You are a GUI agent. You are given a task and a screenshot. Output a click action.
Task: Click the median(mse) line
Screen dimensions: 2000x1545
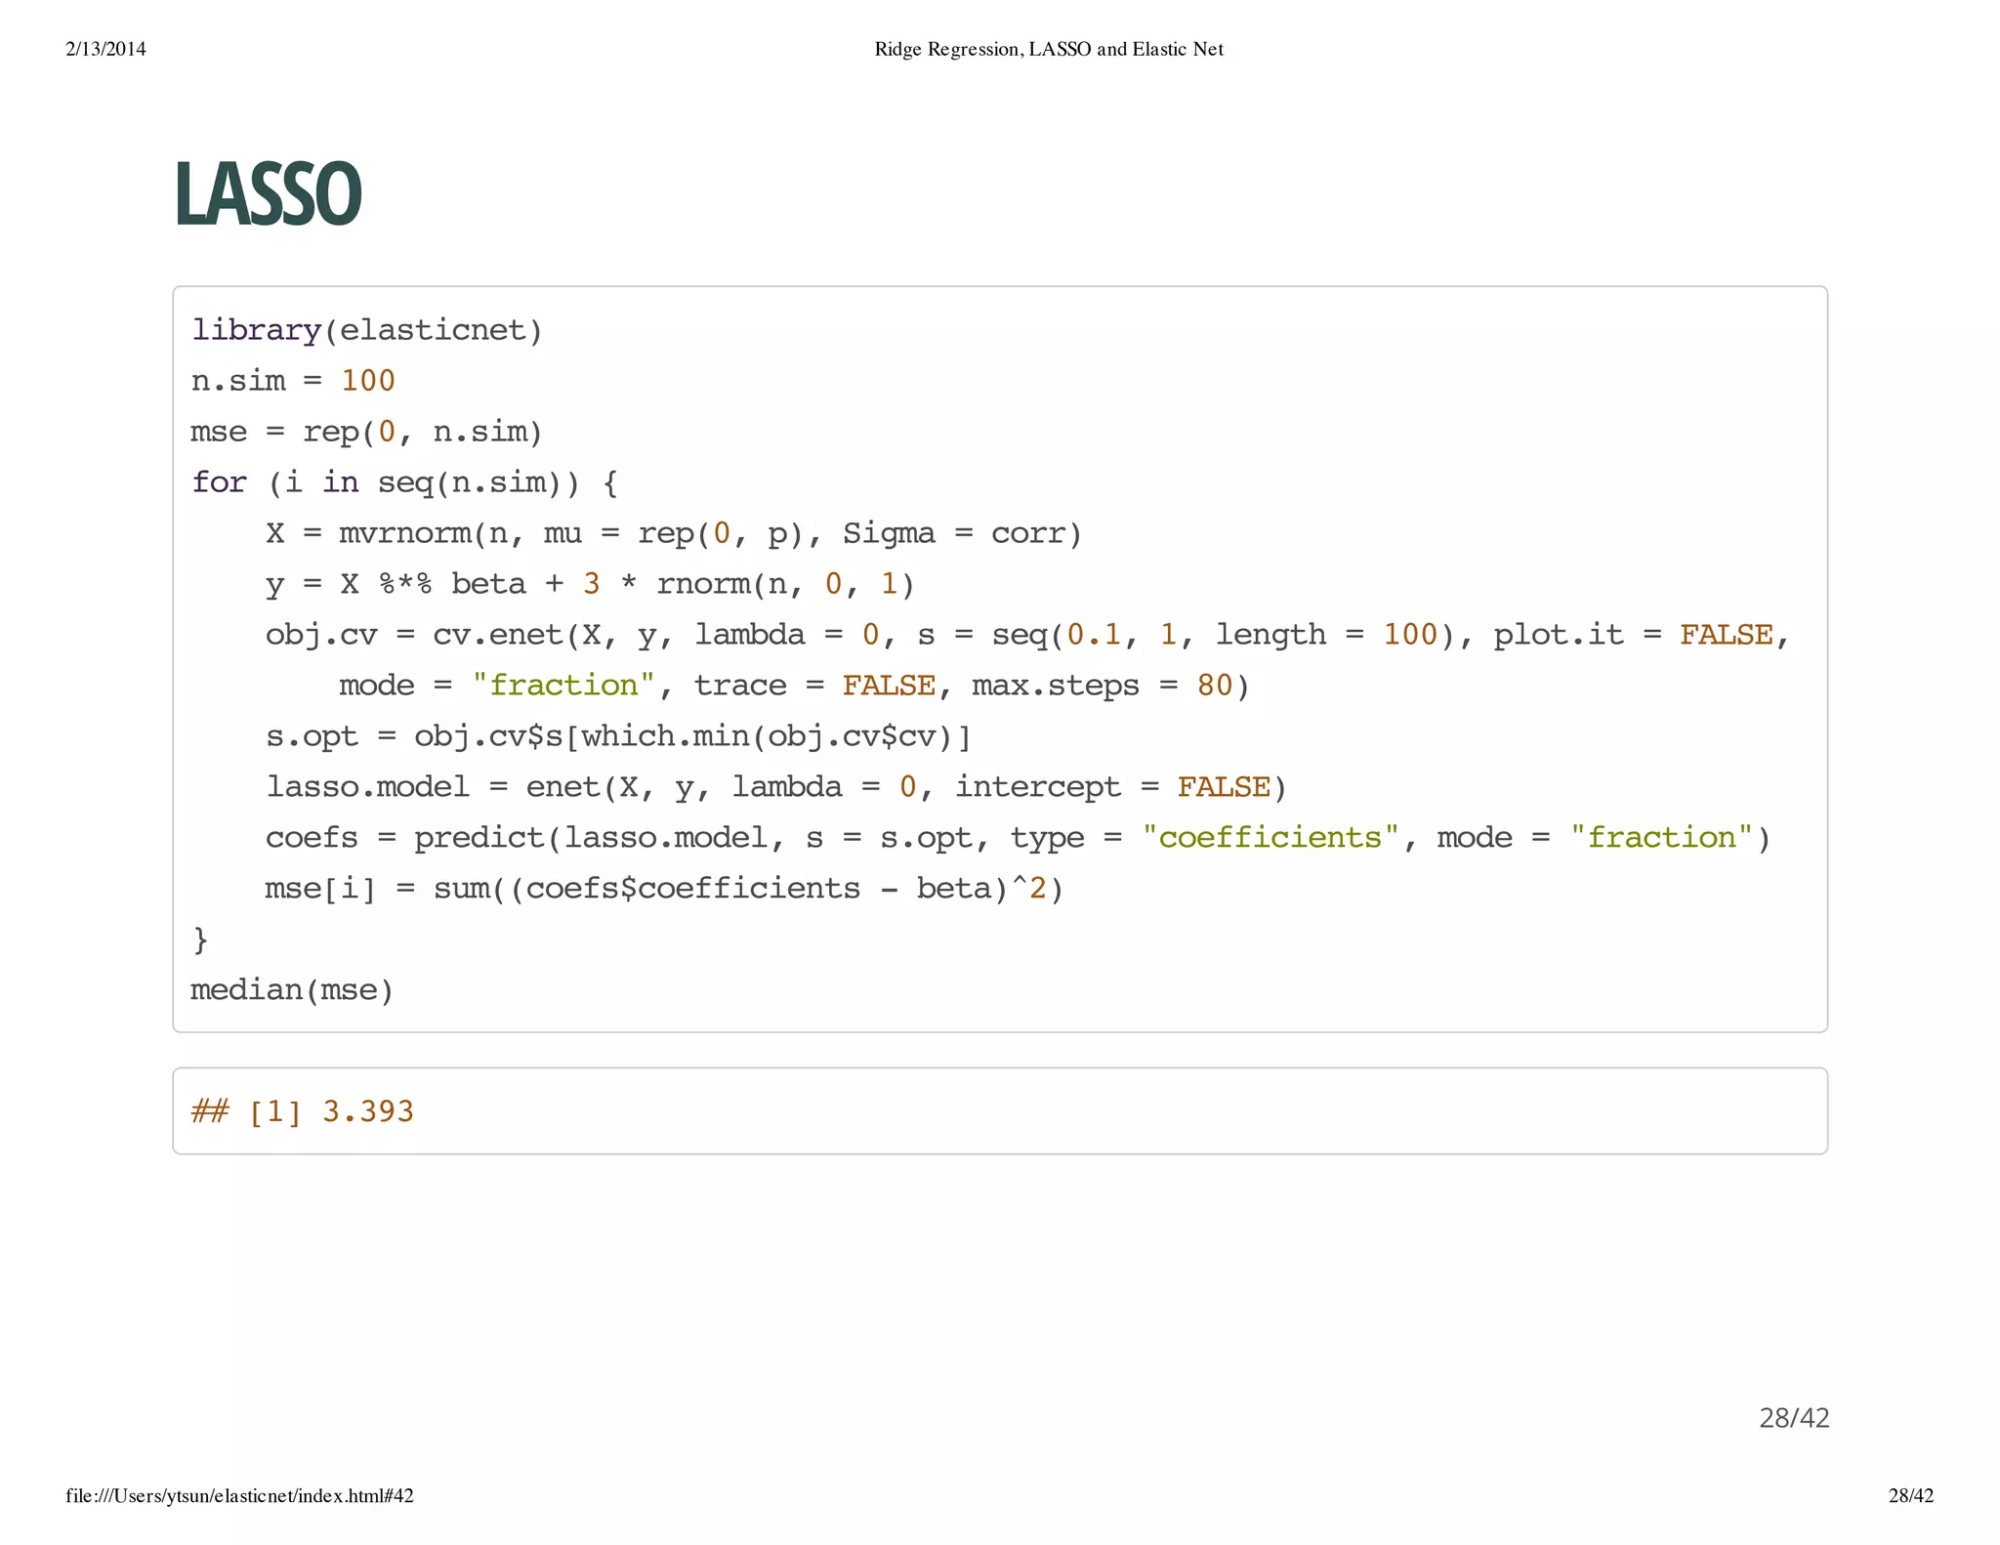click(x=292, y=990)
